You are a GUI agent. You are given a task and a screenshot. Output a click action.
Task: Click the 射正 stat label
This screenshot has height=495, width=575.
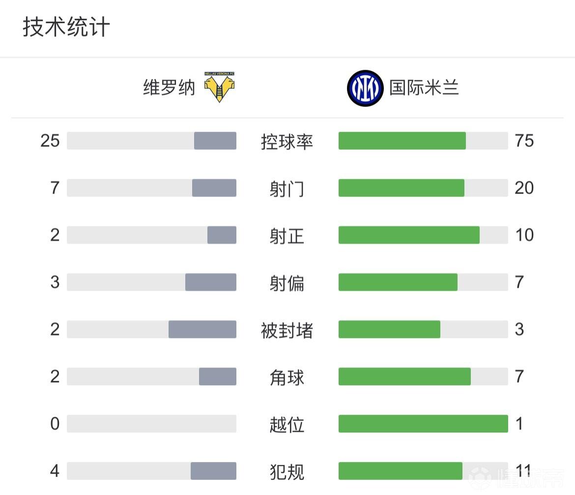(287, 236)
